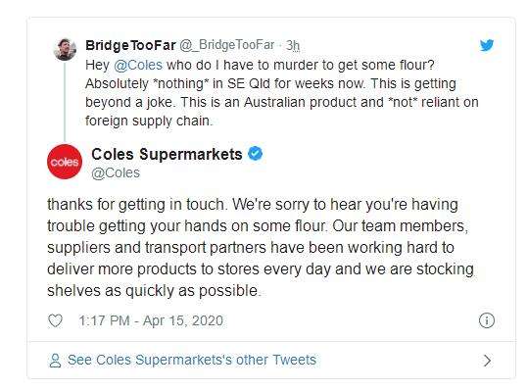The height and width of the screenshot is (390, 528).
Task: Open the 1:17 PM - Apr 15, 2020 timestamp
Action: [x=151, y=320]
